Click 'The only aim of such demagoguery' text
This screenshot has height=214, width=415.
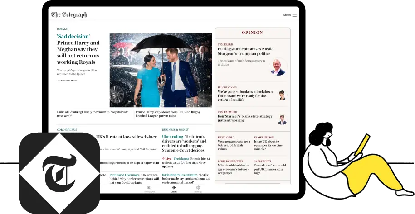click(x=241, y=62)
